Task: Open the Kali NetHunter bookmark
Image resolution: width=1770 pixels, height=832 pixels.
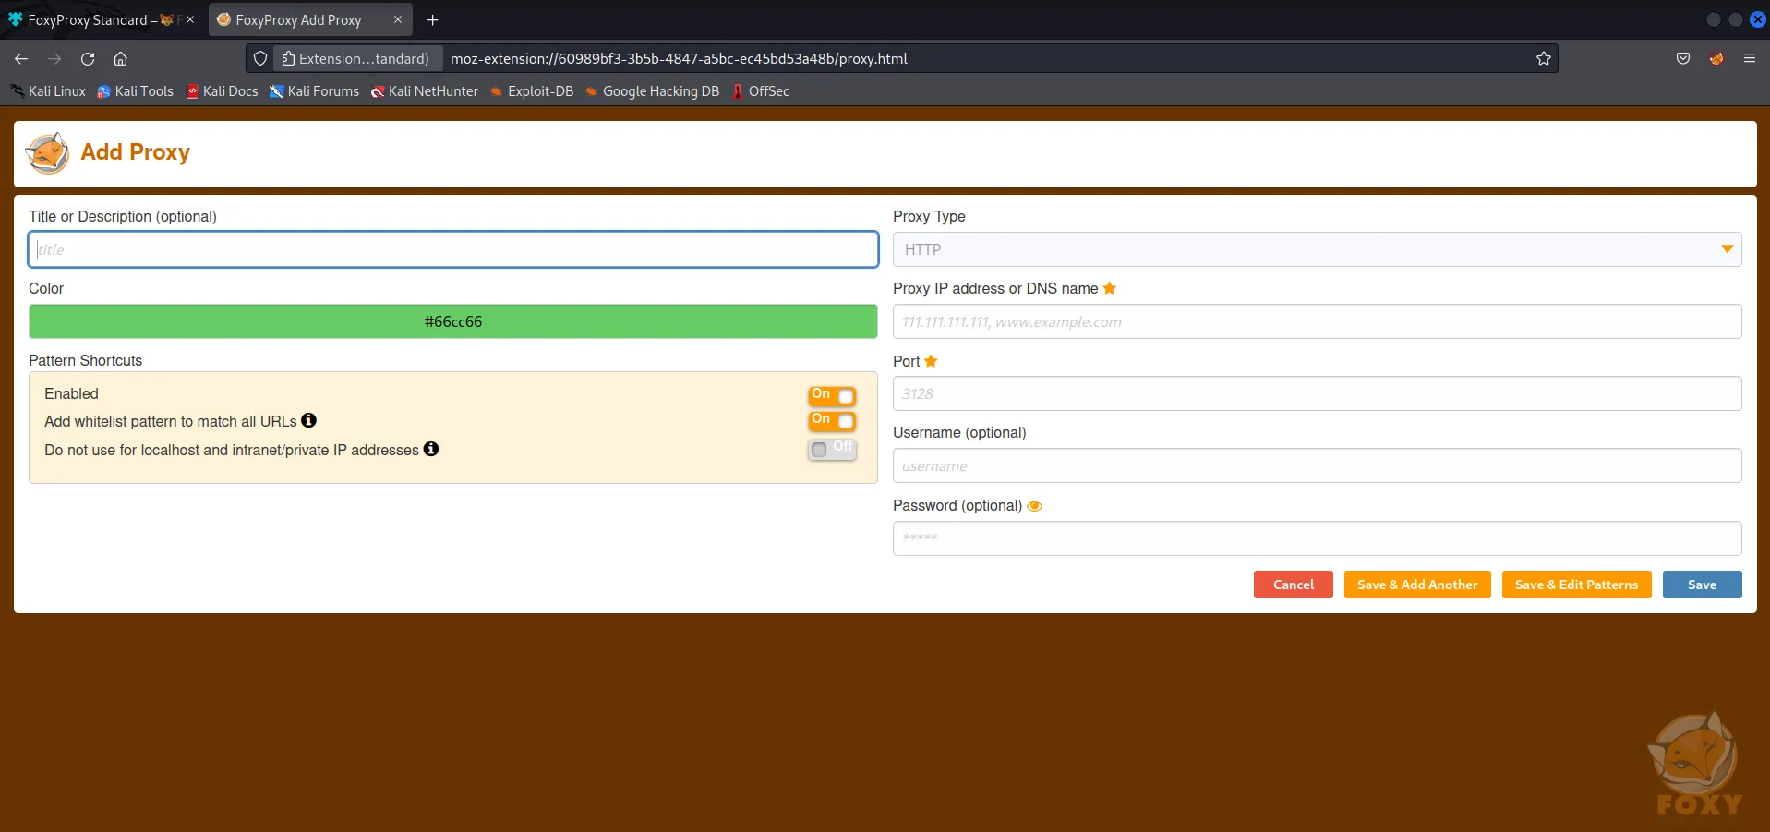Action: click(x=424, y=91)
